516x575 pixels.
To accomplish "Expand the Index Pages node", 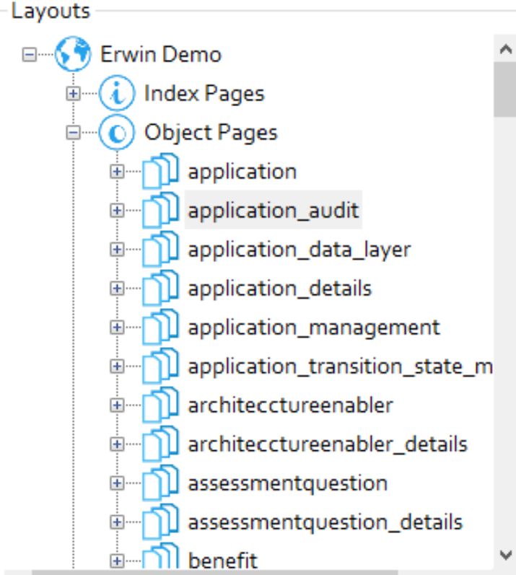I will pyautogui.click(x=73, y=94).
